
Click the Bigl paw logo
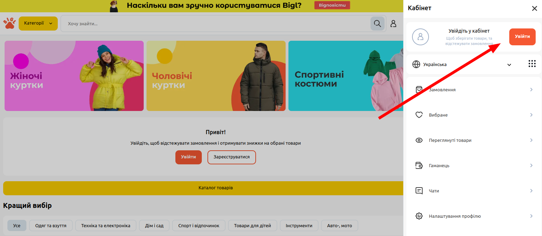(x=10, y=23)
